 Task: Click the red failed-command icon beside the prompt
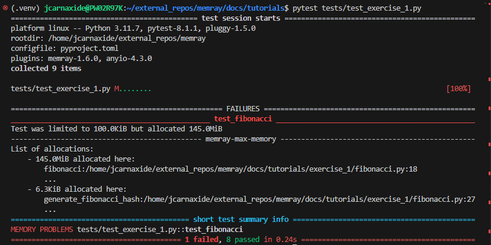click(5, 9)
